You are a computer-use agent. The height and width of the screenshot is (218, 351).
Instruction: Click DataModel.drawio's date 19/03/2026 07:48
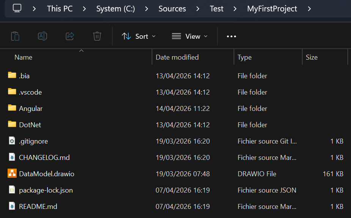[x=183, y=174]
